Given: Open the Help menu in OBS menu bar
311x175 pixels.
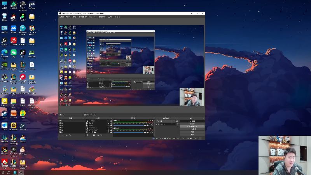Looking at the screenshot, I should (117, 17).
